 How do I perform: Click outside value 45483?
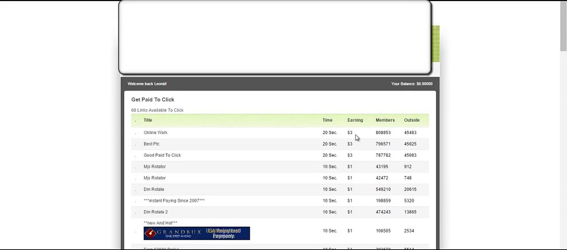(410, 133)
